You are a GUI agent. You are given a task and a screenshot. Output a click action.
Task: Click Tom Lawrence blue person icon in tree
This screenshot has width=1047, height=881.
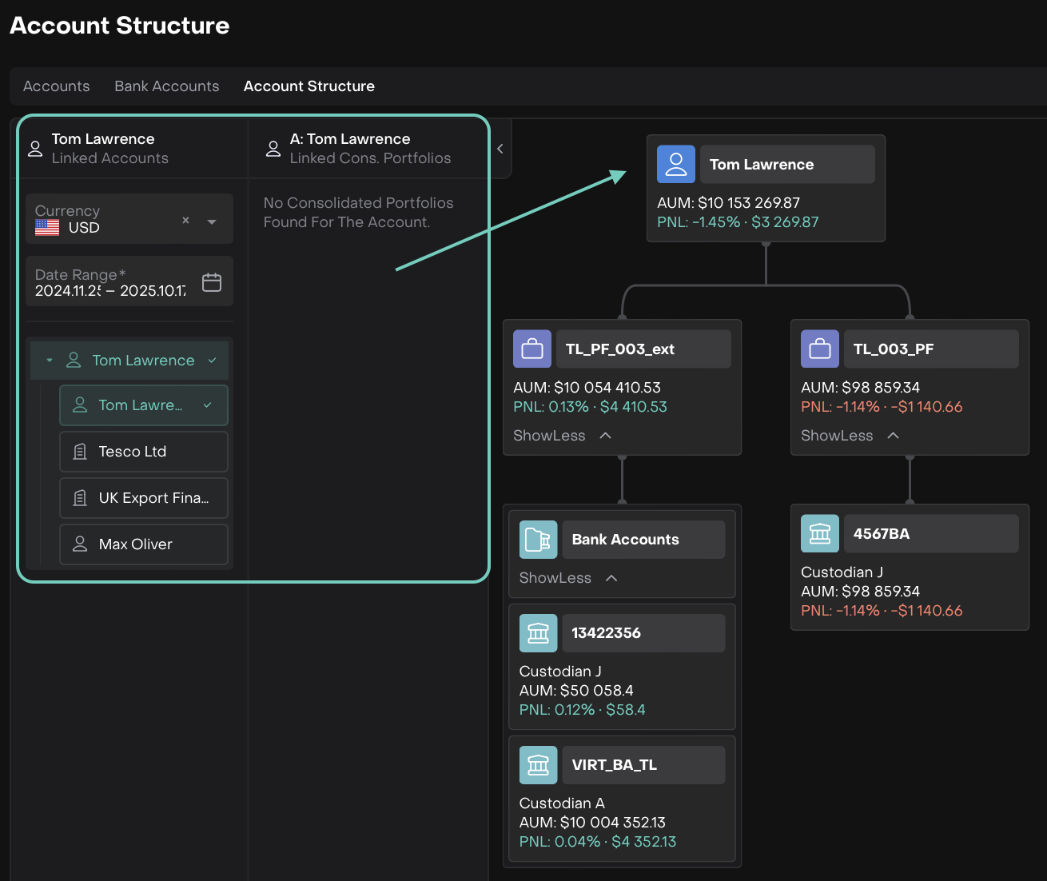[675, 164]
